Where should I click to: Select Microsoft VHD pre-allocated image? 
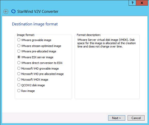click(41, 74)
